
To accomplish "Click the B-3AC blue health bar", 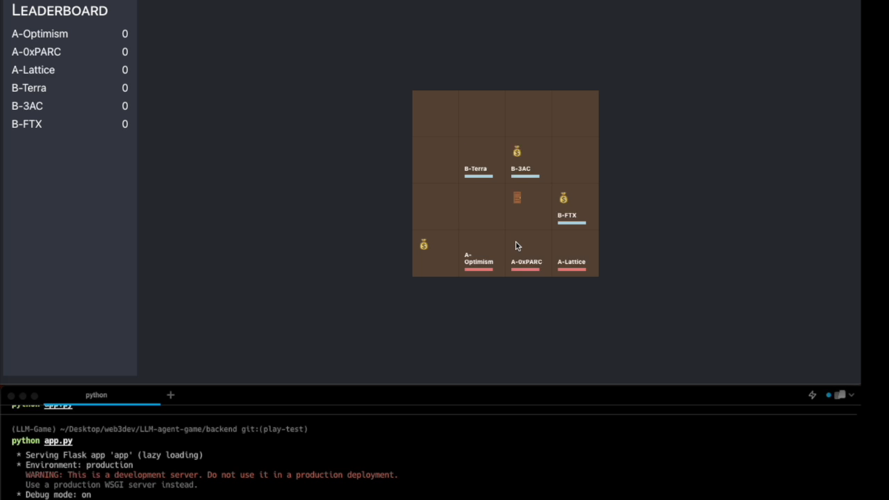I will [525, 176].
